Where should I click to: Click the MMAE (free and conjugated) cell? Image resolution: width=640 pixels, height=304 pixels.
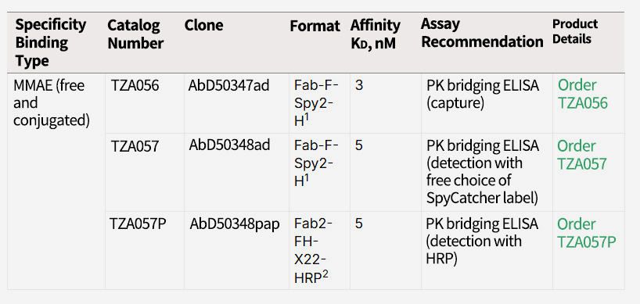51,103
